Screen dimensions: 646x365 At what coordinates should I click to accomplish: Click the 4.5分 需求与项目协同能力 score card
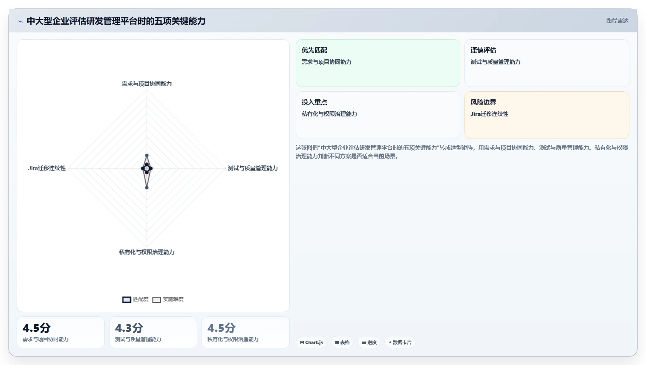pos(61,332)
